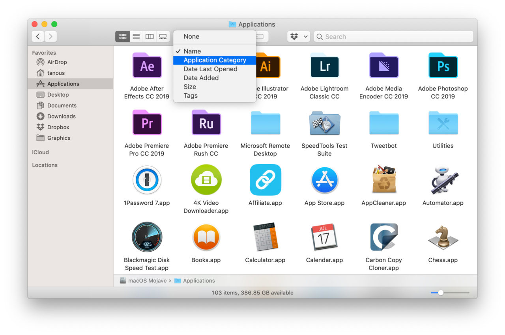Open Dropbox in the sidebar
Viewport: 505px width, 335px height.
tap(70, 127)
